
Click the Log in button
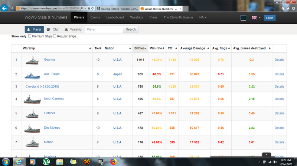(270, 18)
